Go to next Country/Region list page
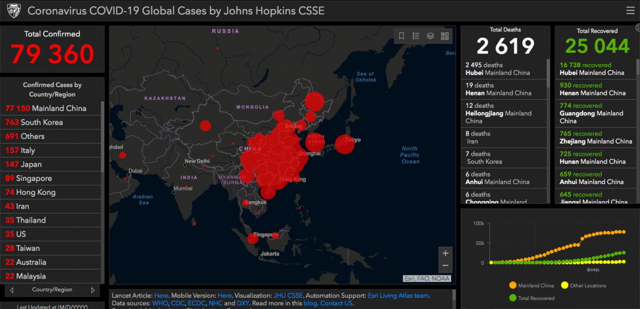This screenshot has height=309, width=640. pyautogui.click(x=93, y=290)
